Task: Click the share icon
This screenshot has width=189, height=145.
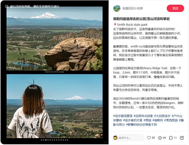Action: click(x=182, y=138)
